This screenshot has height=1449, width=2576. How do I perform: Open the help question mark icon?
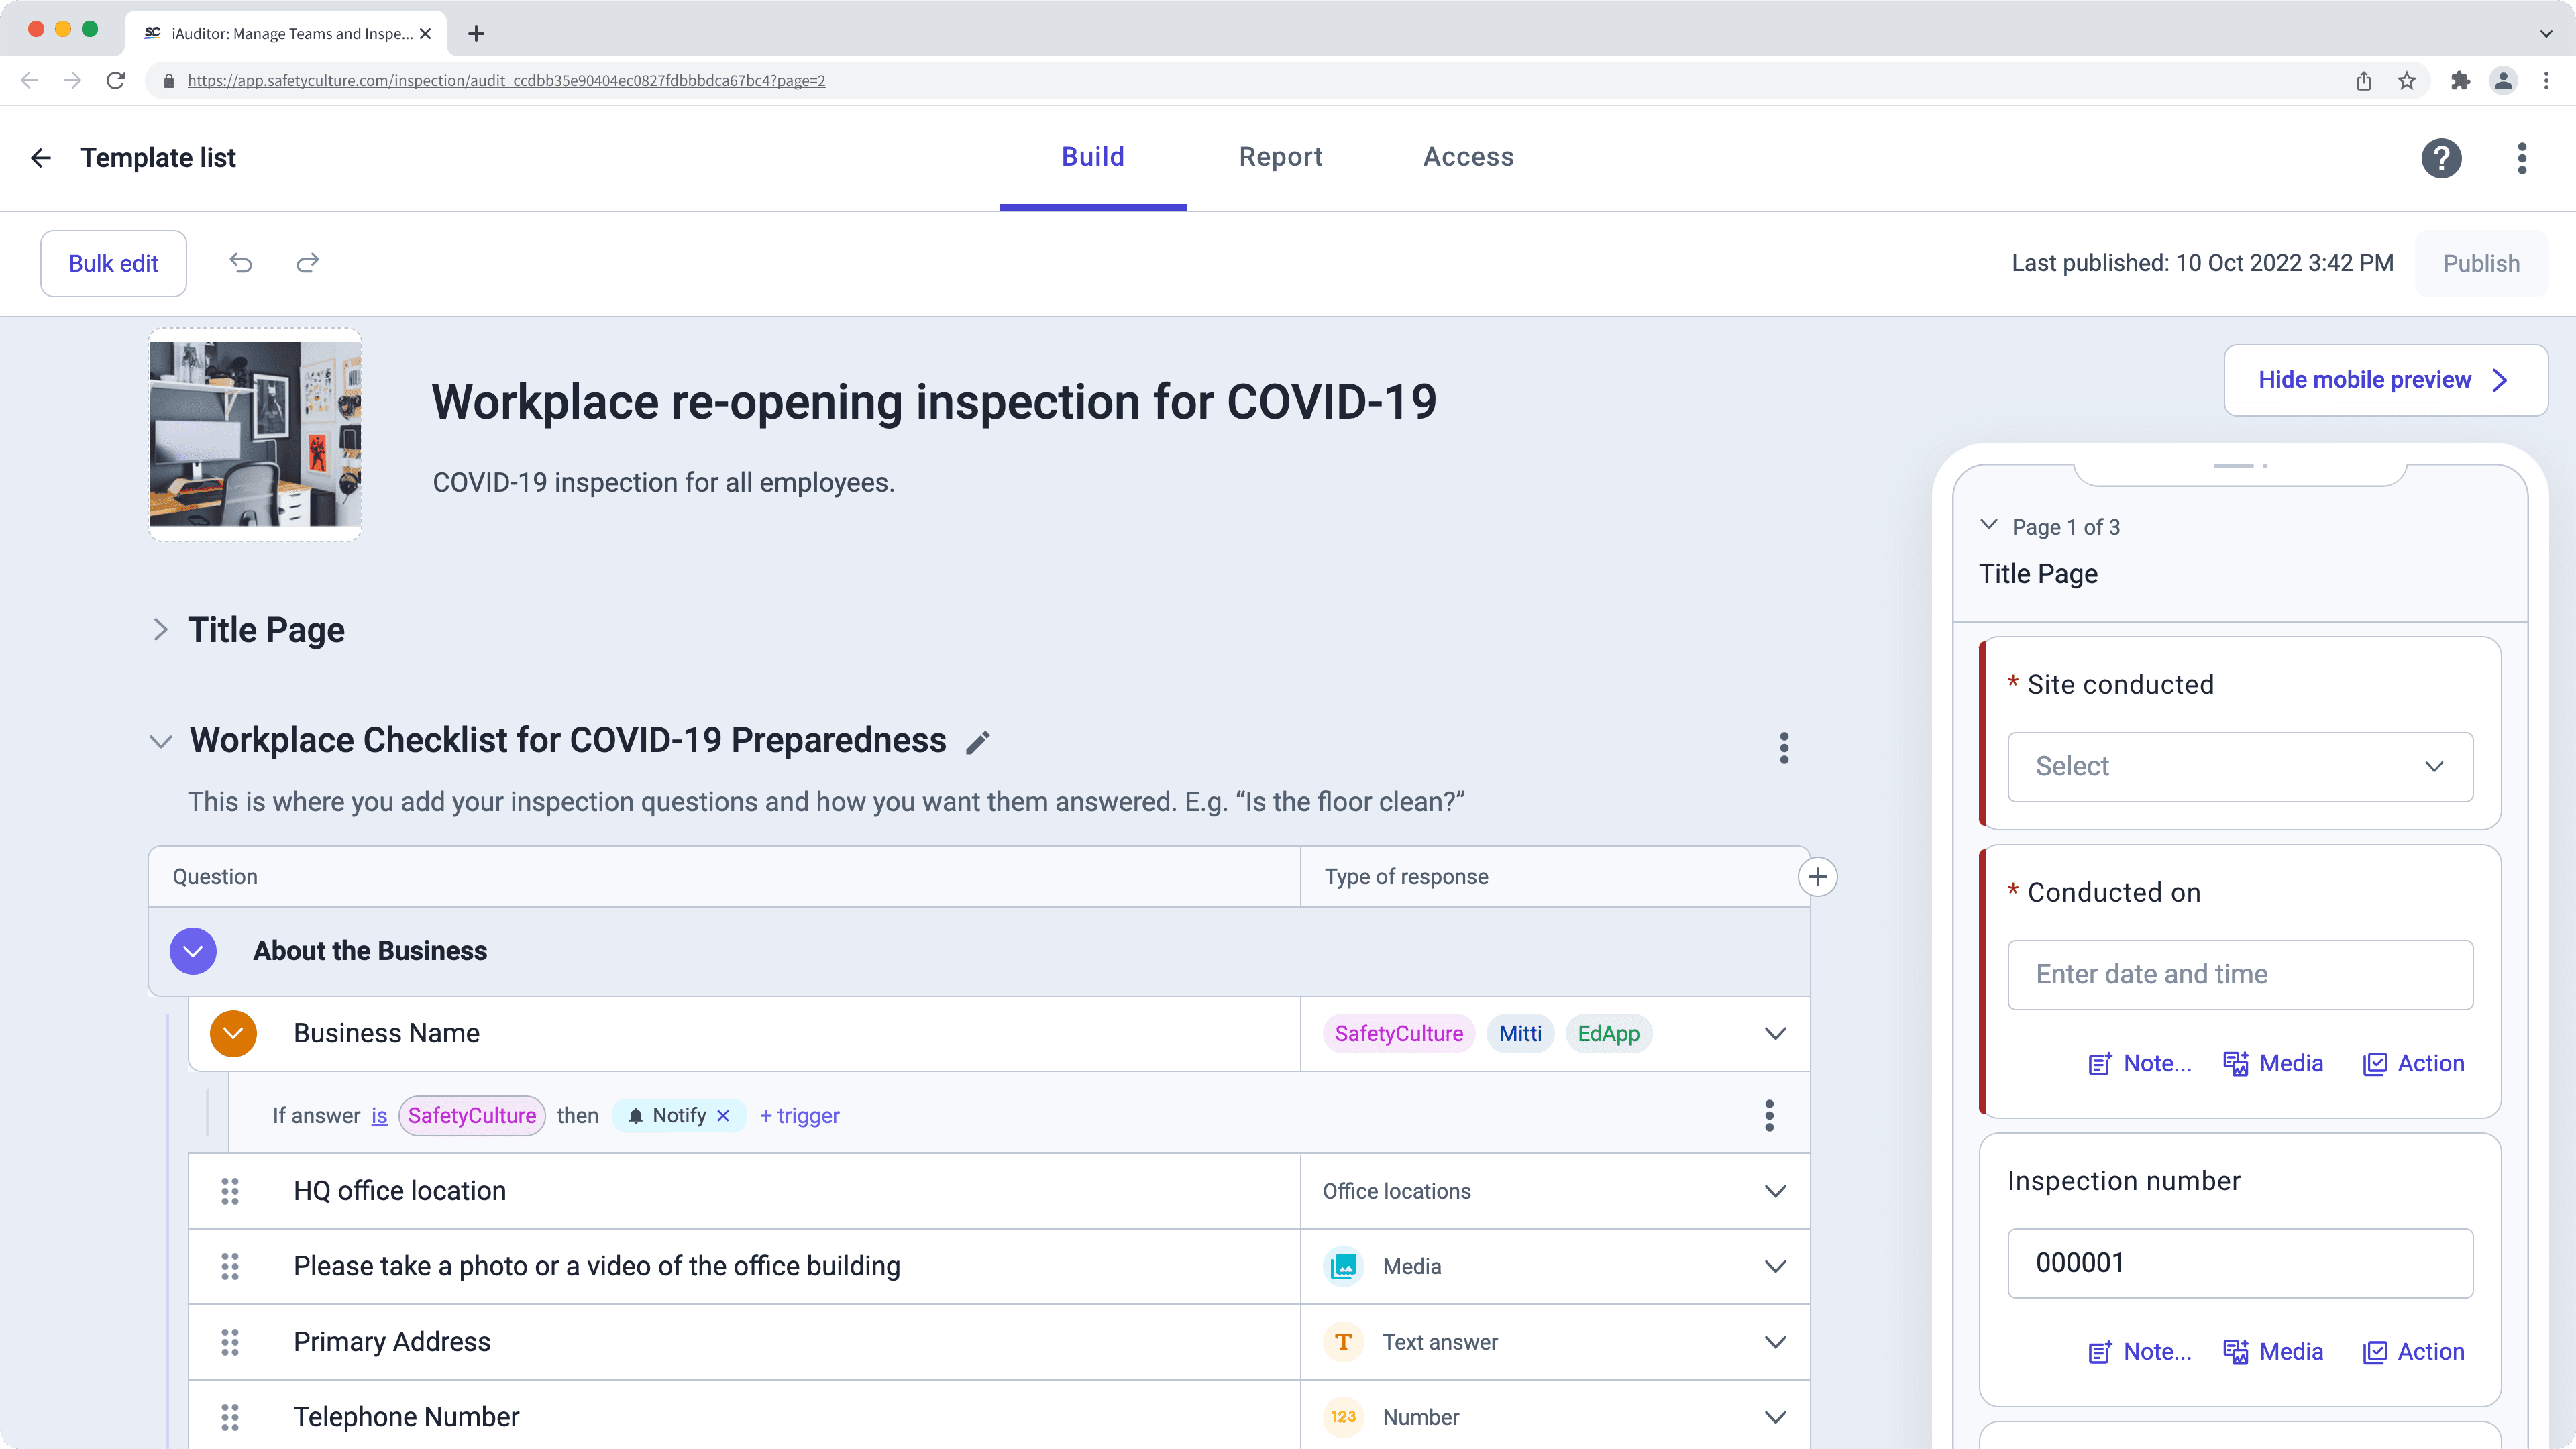point(2441,158)
